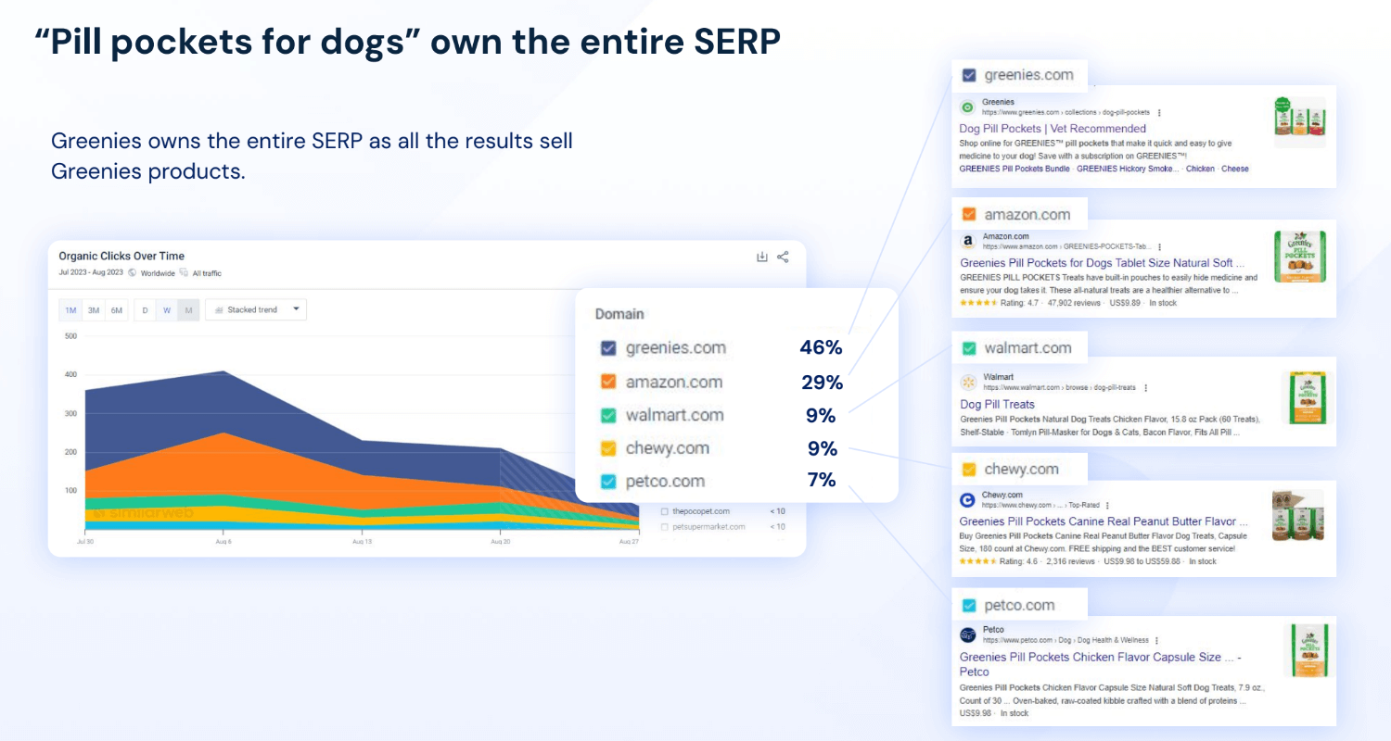Screen dimensions: 1391x741
Task: Toggle petco.com checkbox above Petco search result
Action: tap(969, 606)
